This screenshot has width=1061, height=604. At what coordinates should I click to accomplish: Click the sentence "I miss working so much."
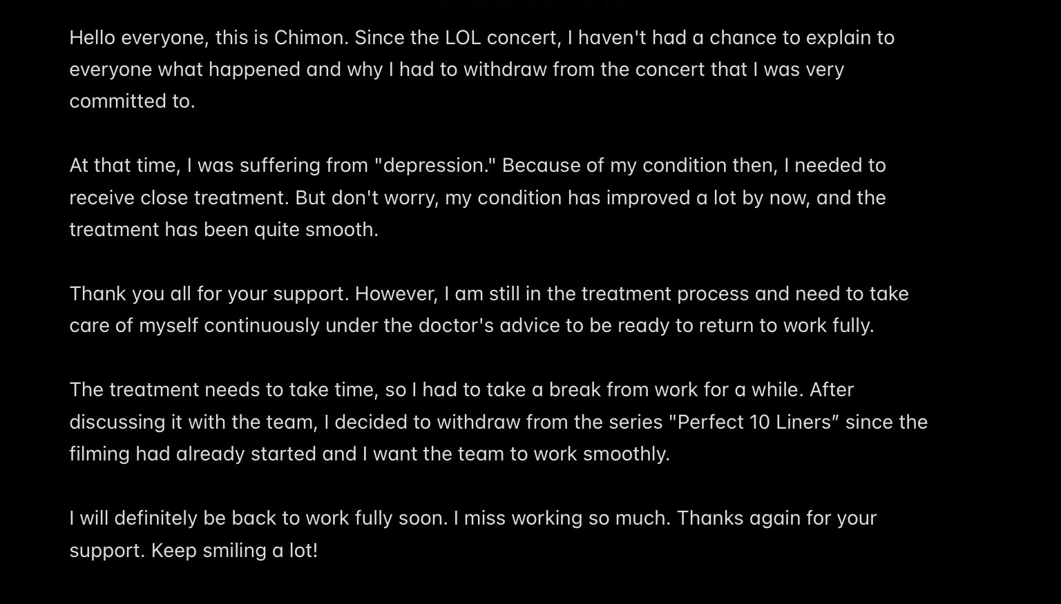562,518
